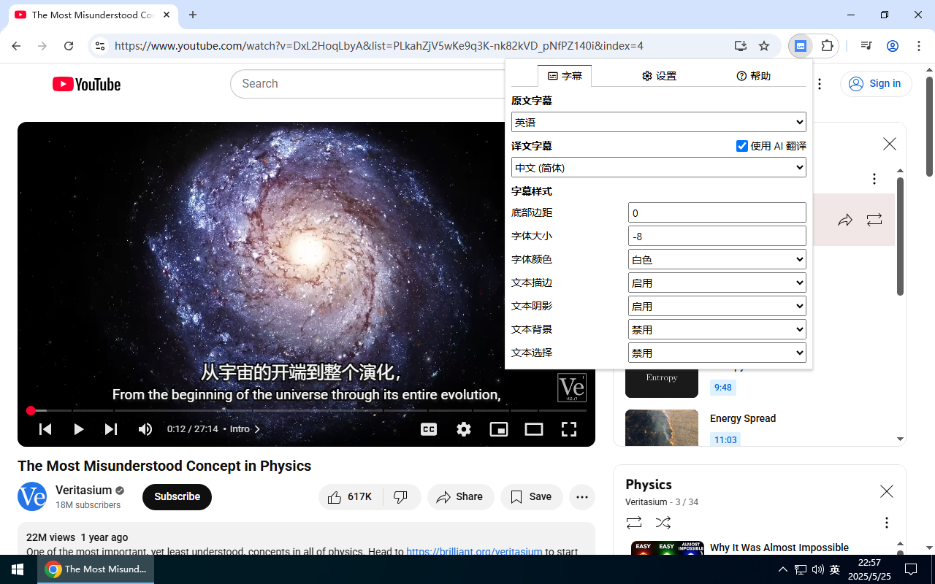Open the 译文字幕 language dropdown
This screenshot has width=935, height=584.
(658, 167)
